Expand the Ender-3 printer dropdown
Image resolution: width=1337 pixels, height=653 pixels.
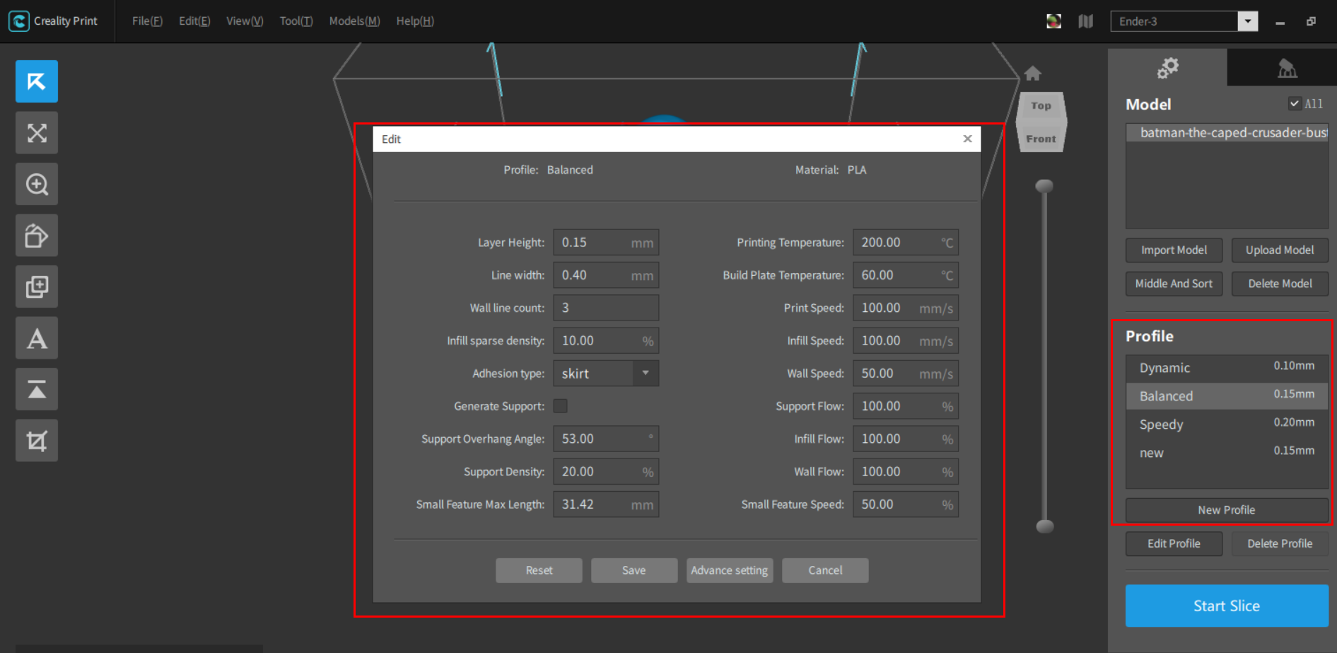click(1248, 21)
